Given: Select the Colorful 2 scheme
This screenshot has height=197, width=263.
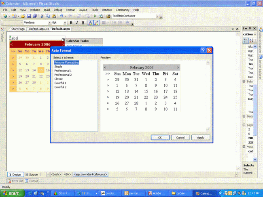Looking at the screenshot, I should click(60, 87).
